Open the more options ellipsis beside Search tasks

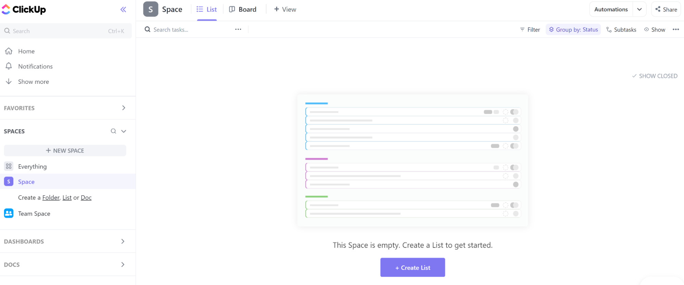click(x=238, y=29)
